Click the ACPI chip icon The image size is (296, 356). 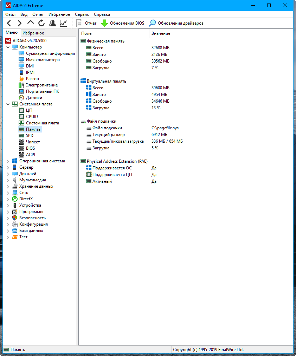[x=21, y=155]
